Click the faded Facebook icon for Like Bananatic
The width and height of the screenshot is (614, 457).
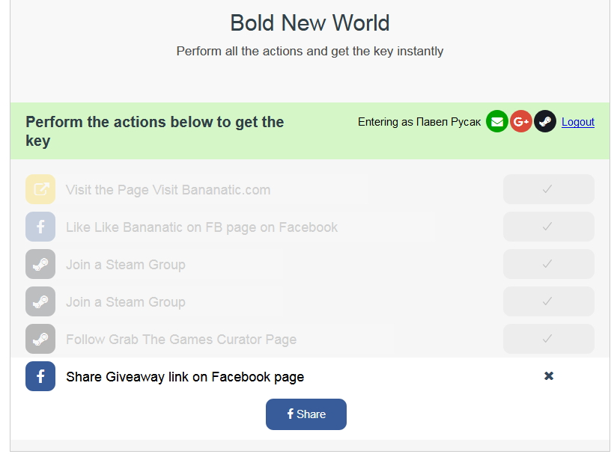[x=40, y=227]
